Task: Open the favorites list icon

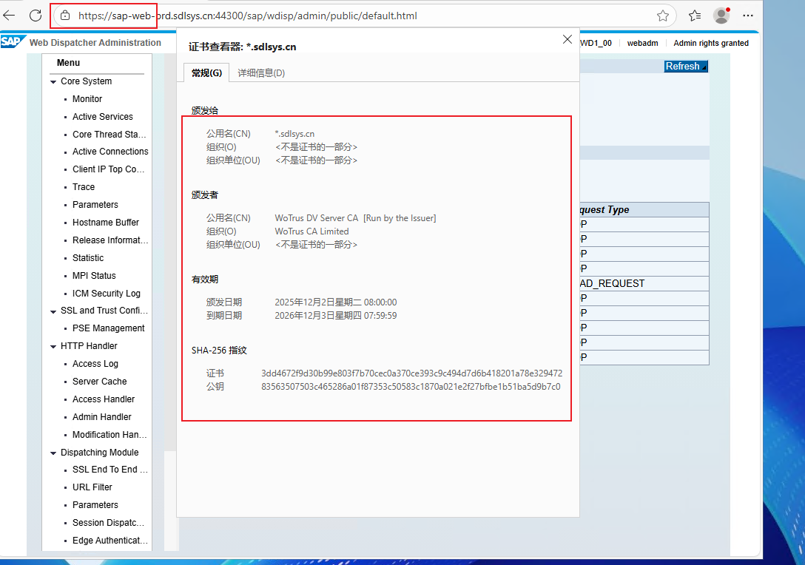Action: 695,16
